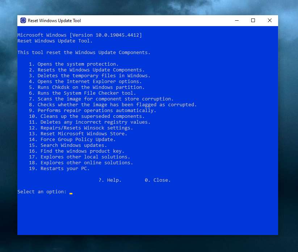Click the Reset Windows Update Tool app icon
The height and width of the screenshot is (252, 298).
(23, 20)
